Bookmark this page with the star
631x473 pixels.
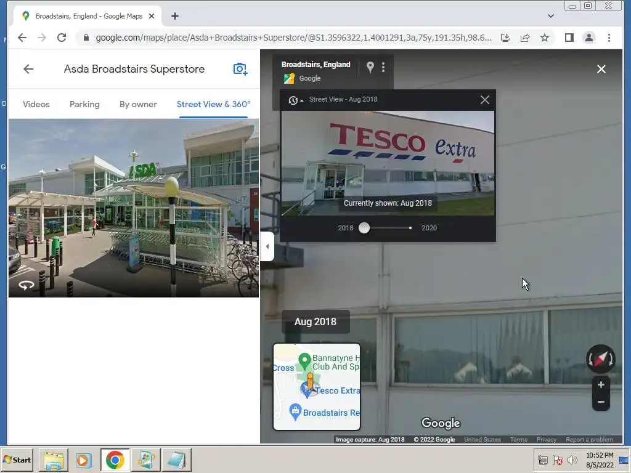coord(545,38)
